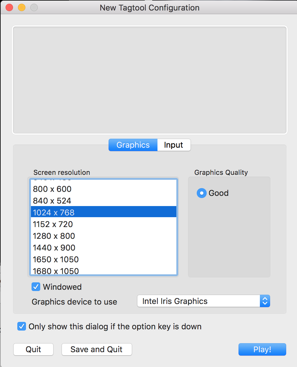Select 1024 x 768 resolution entry
The height and width of the screenshot is (367, 297).
coord(54,212)
